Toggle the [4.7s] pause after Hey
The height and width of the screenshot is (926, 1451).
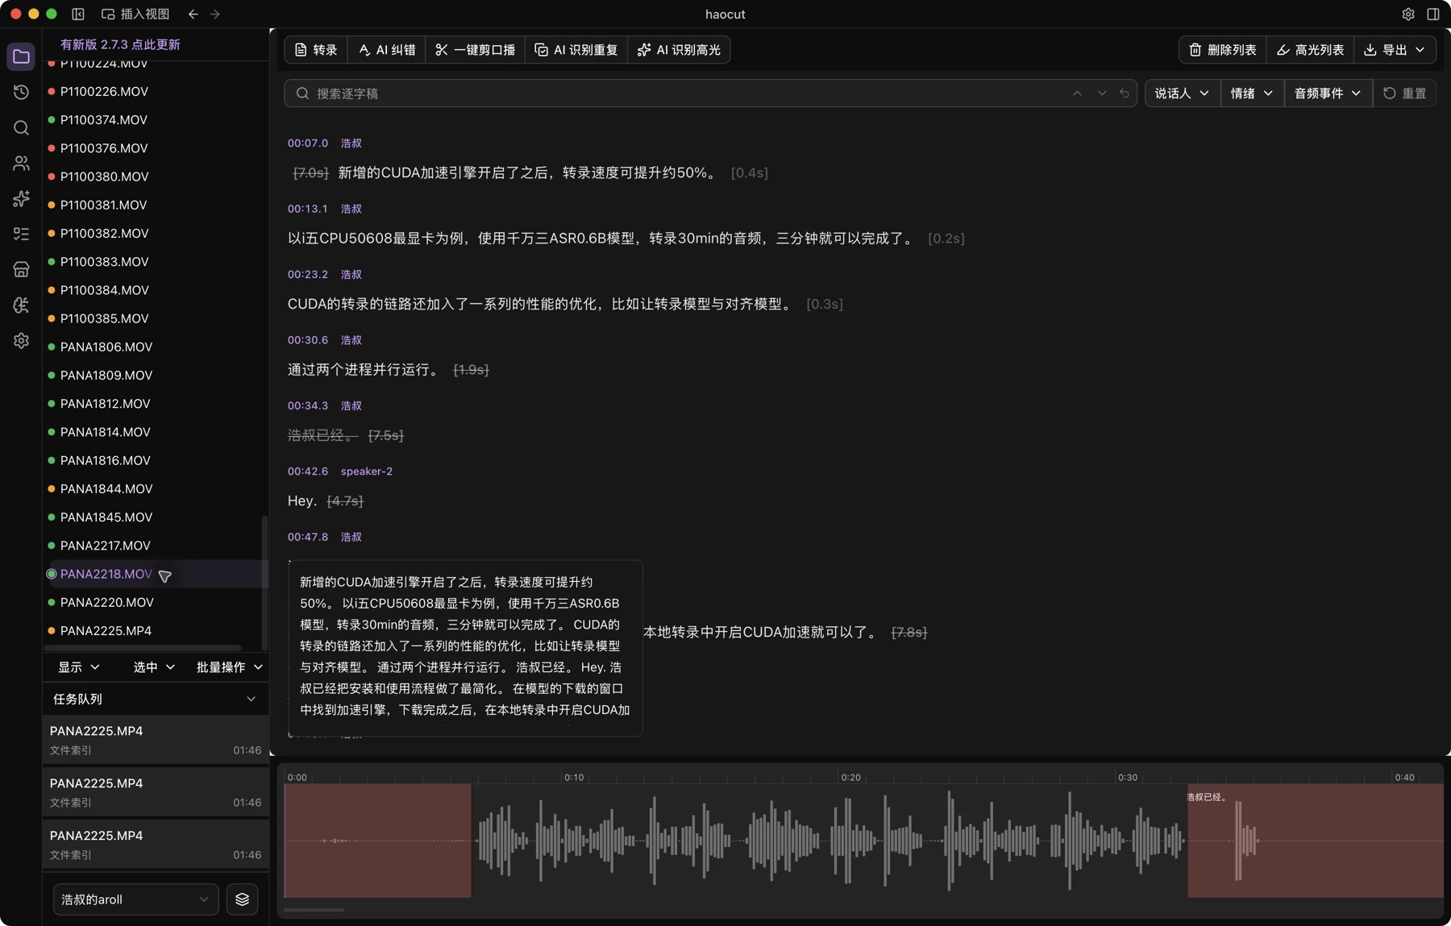[x=345, y=501]
